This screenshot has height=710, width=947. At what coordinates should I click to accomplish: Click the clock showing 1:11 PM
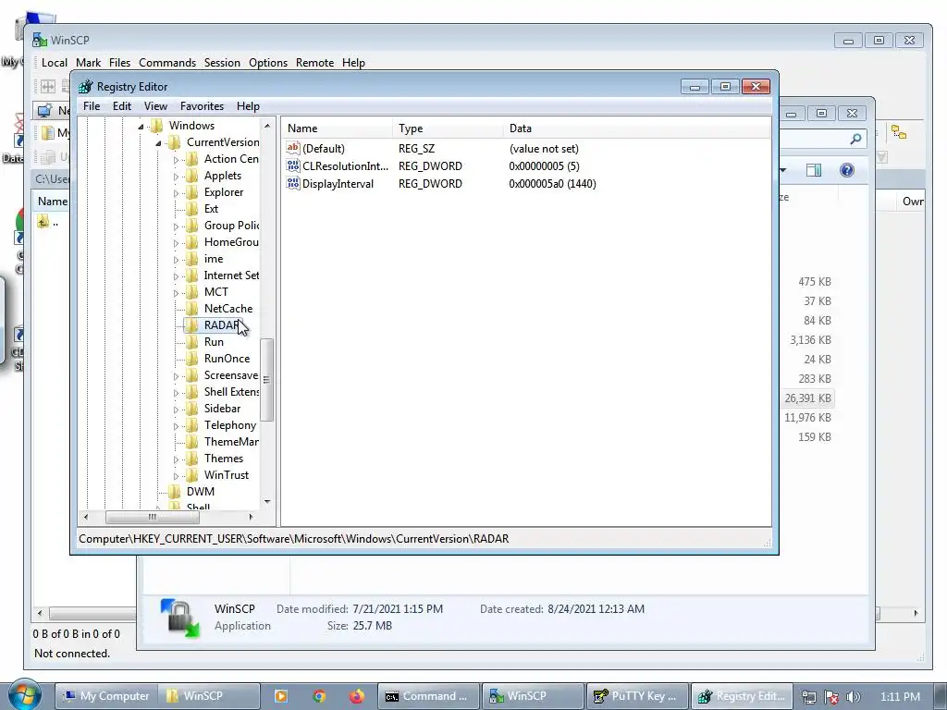[900, 697]
